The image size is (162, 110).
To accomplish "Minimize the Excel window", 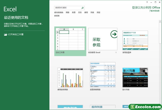I will [x=151, y=2].
